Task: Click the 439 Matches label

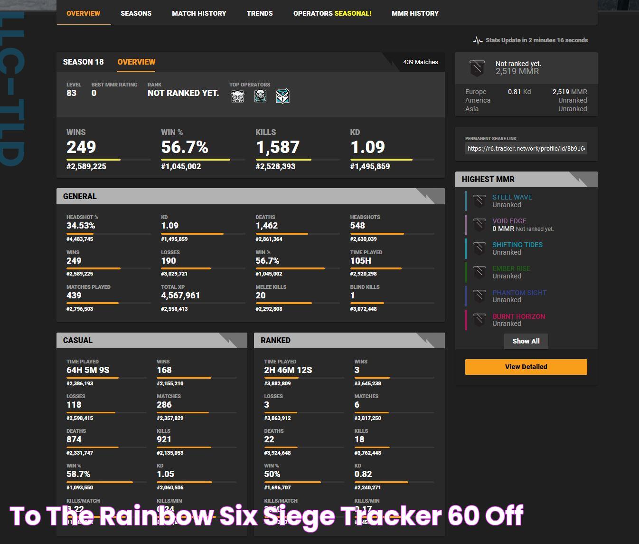Action: click(420, 62)
